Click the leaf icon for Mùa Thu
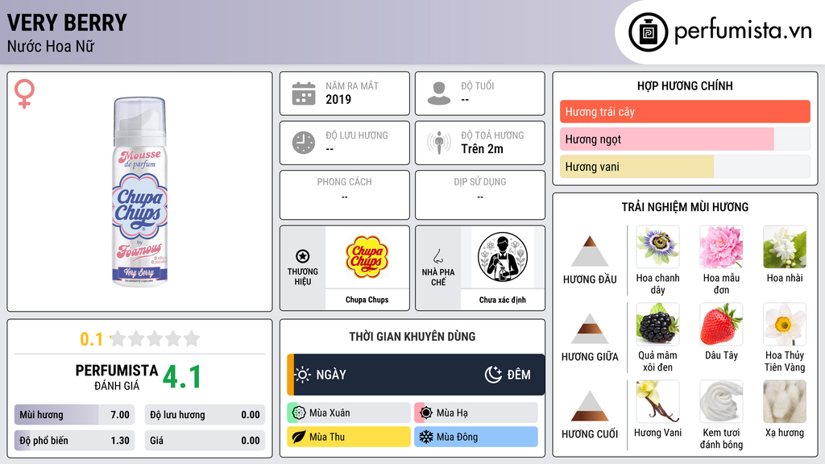This screenshot has width=825, height=464. (299, 437)
